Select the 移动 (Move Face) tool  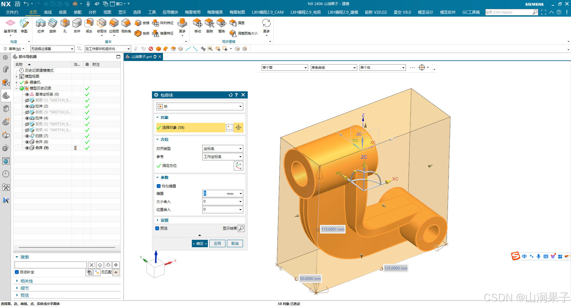[x=197, y=25]
